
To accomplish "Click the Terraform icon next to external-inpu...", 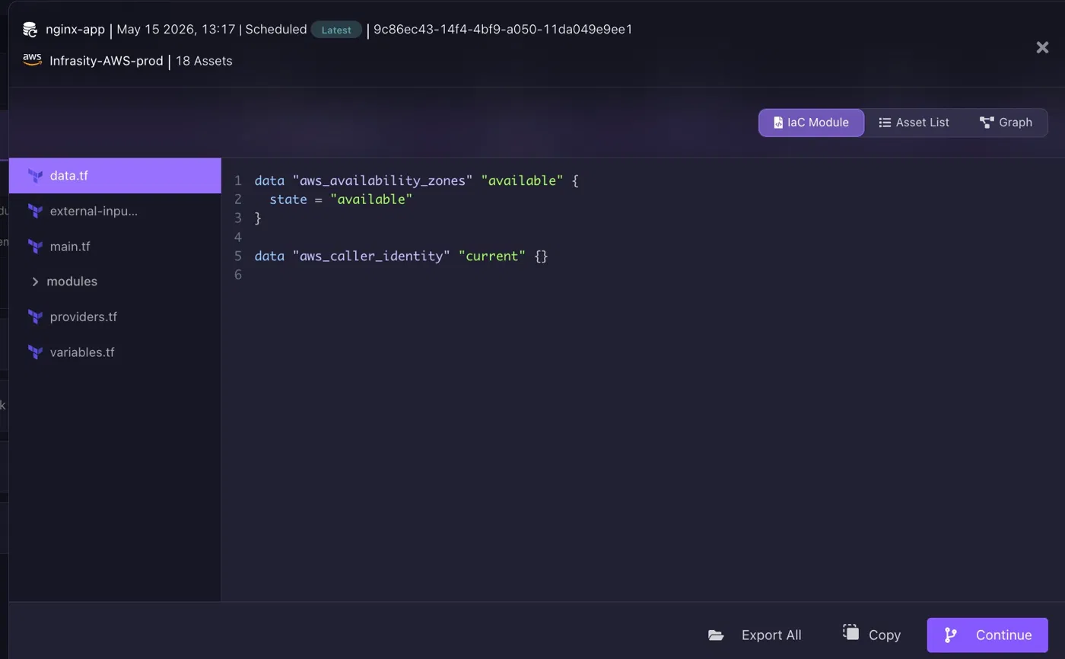I will [x=35, y=211].
